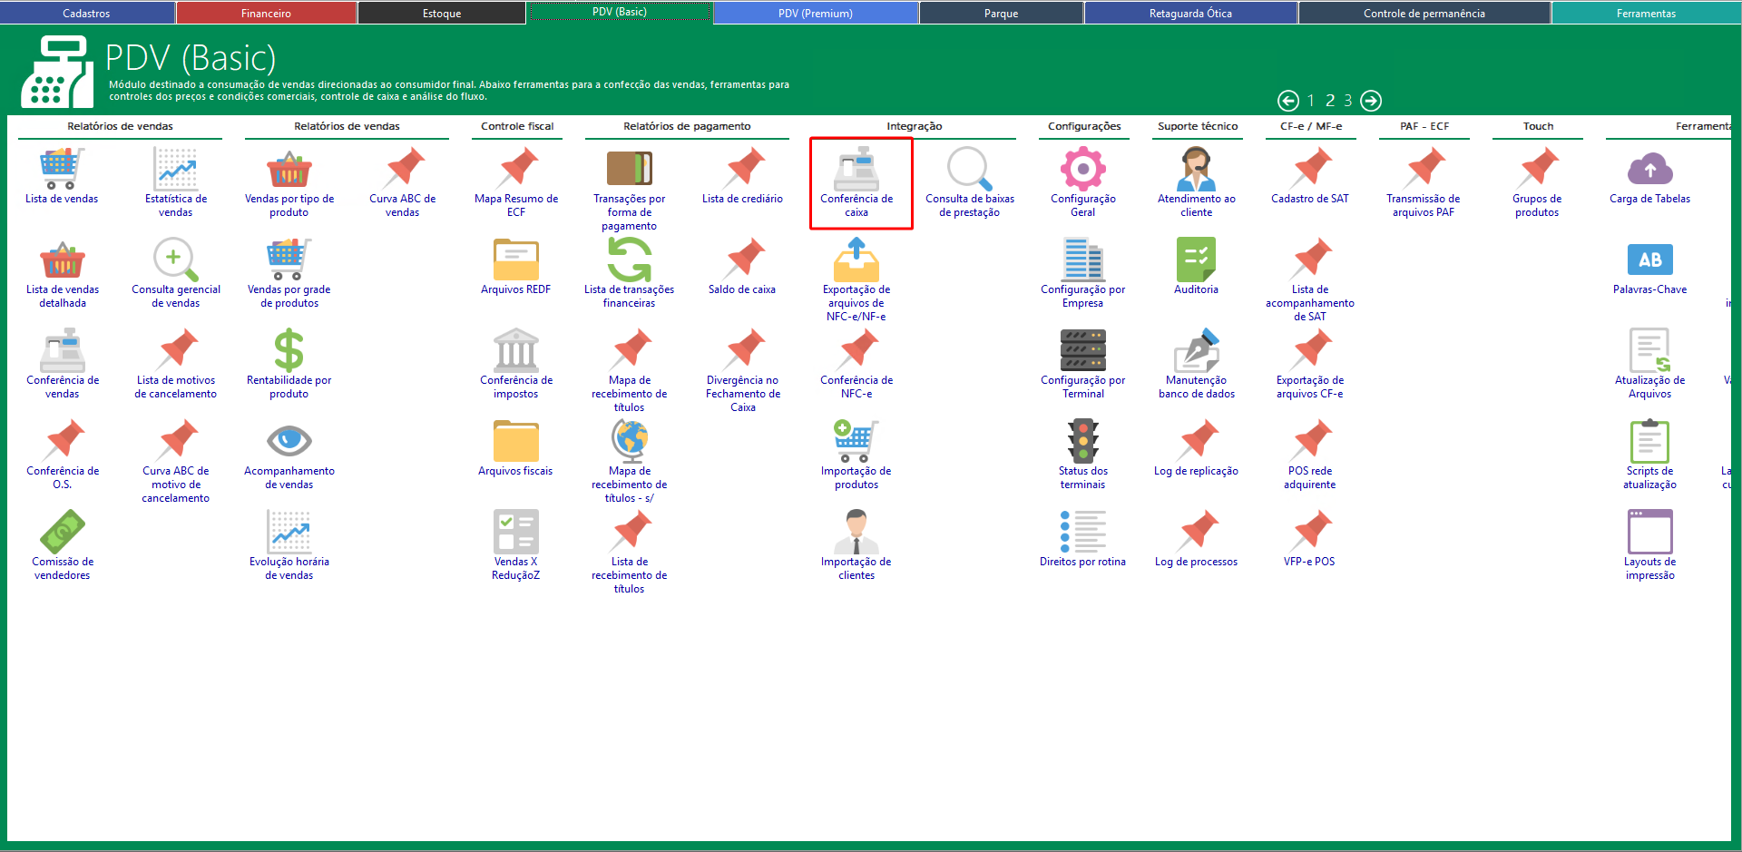This screenshot has height=852, width=1742.
Task: Open Consulta de baixas de prestação magnifier
Action: [969, 170]
